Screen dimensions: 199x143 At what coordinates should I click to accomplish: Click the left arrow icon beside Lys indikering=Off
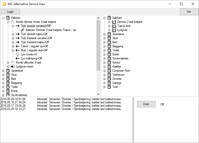pyautogui.click(x=18, y=58)
